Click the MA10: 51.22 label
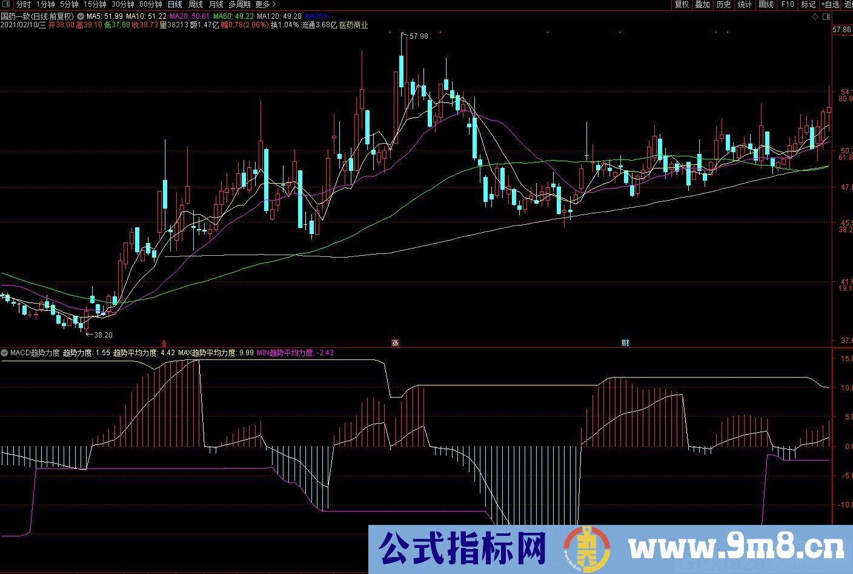 click(x=145, y=16)
